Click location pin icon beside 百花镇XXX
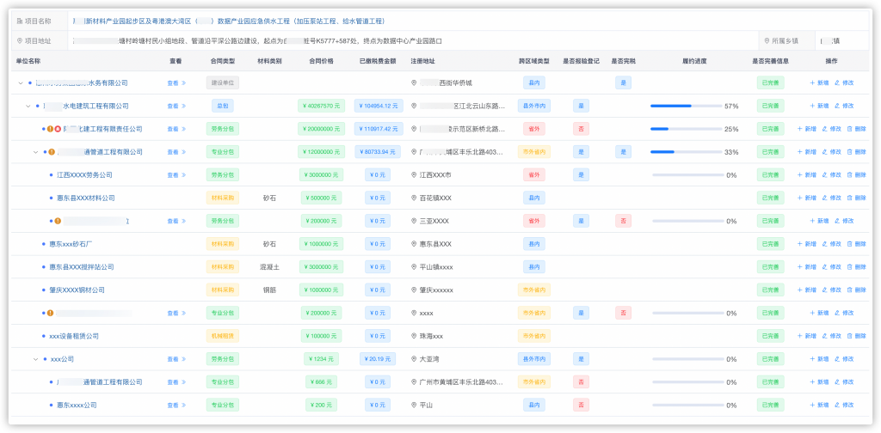This screenshot has width=881, height=433. (x=413, y=198)
